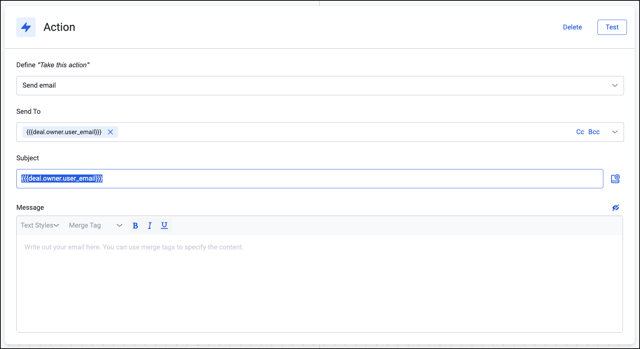Image resolution: width=640 pixels, height=349 pixels.
Task: Open the Send email action dropdown
Action: (x=320, y=85)
